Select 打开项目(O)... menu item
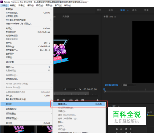The width and height of the screenshot is (154, 133). click(27, 13)
